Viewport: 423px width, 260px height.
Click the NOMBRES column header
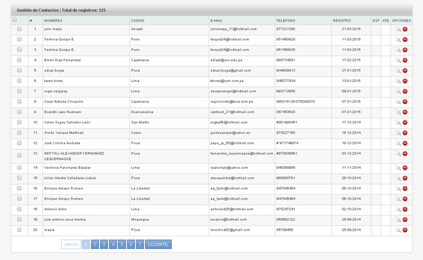pyautogui.click(x=53, y=21)
